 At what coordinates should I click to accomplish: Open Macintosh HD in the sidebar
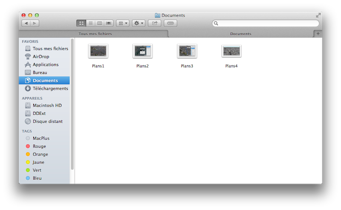[43, 105]
